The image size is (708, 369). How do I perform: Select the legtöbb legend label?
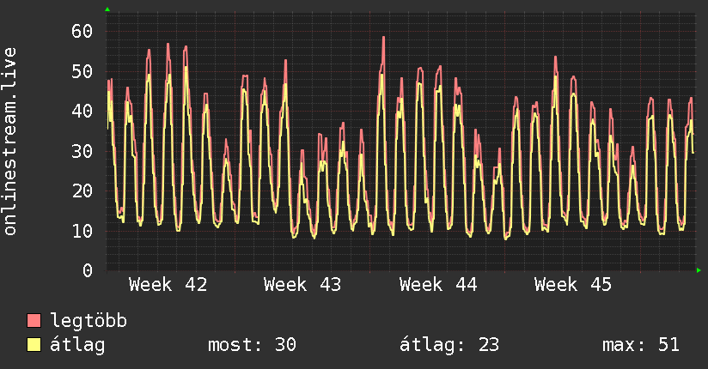point(88,321)
